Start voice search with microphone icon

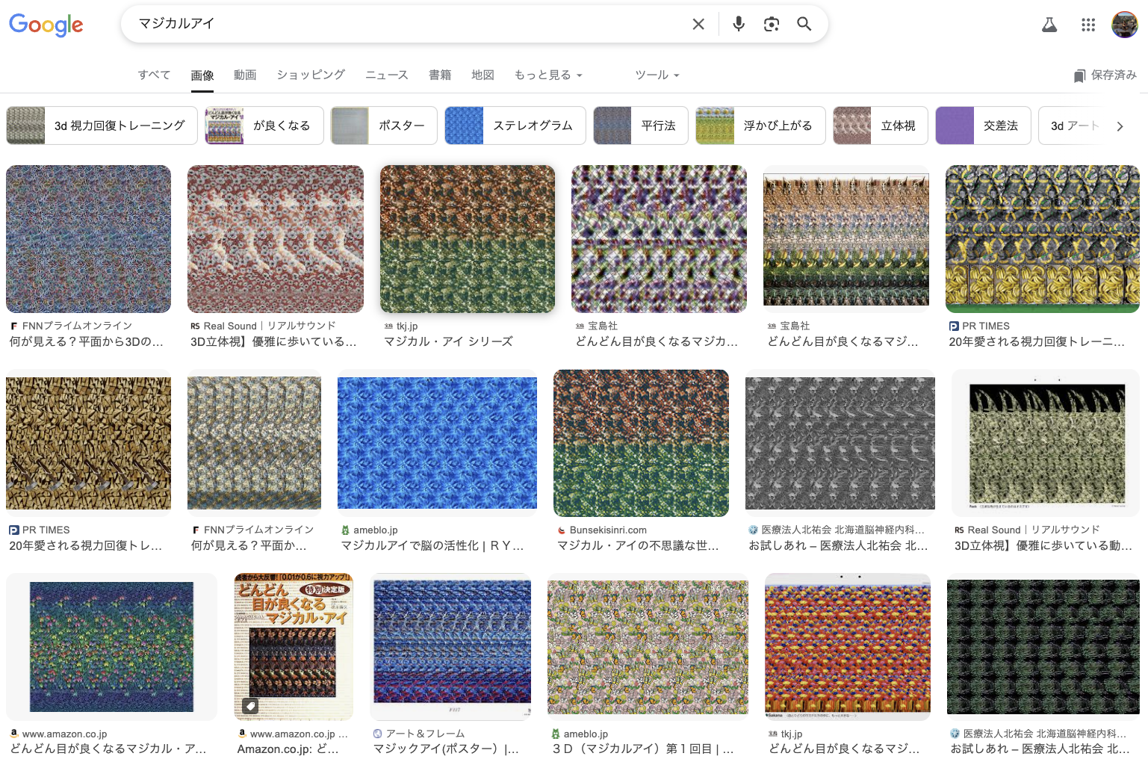click(x=738, y=24)
